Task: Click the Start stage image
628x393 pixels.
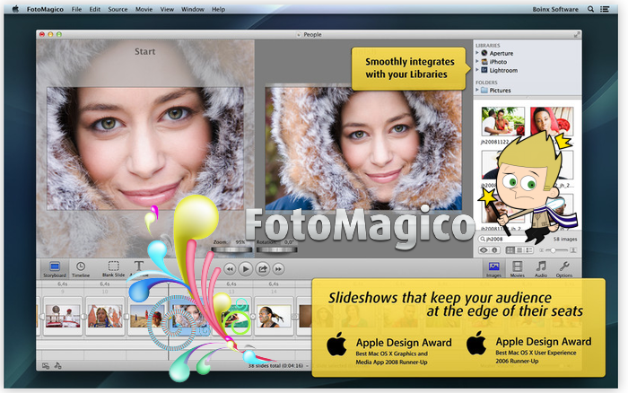Action: 145,149
